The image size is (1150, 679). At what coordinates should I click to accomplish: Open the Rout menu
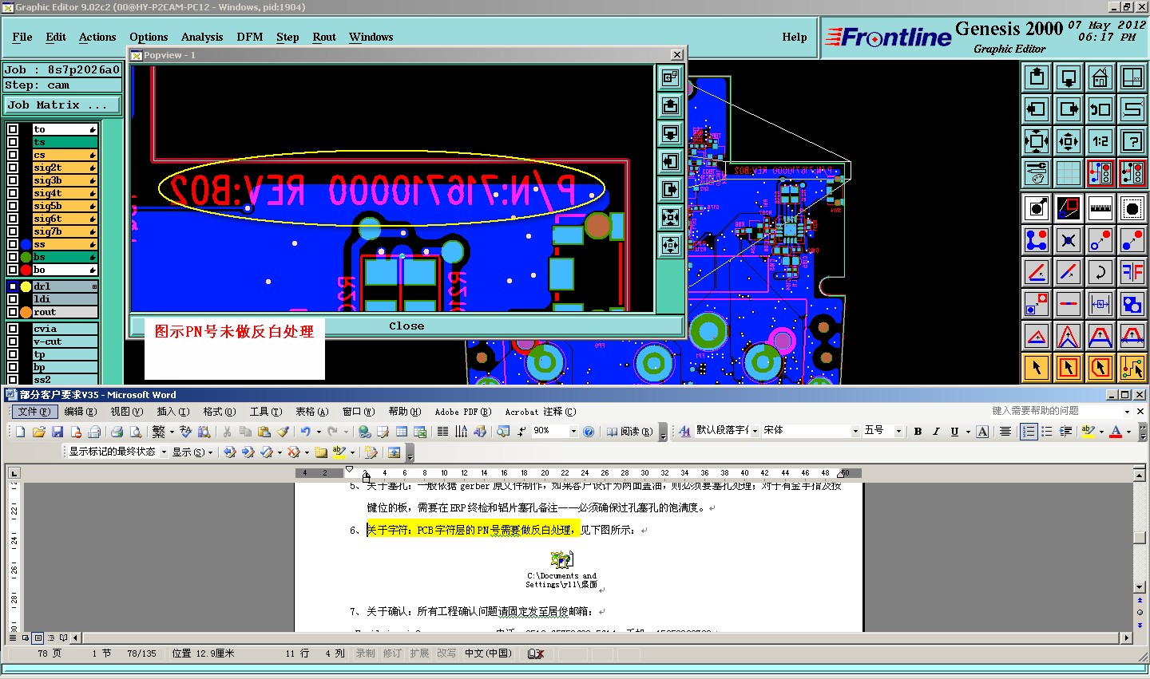(324, 37)
